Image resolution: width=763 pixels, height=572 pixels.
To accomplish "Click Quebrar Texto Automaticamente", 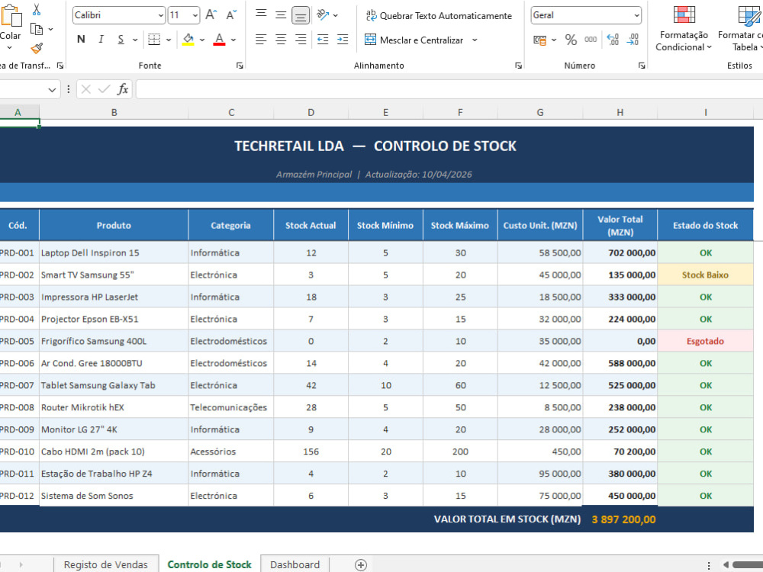I will pyautogui.click(x=439, y=15).
